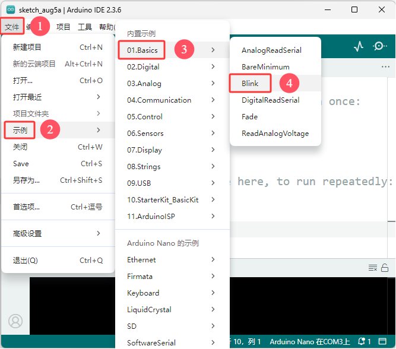Open the Serial Plotter icon

tap(359, 46)
